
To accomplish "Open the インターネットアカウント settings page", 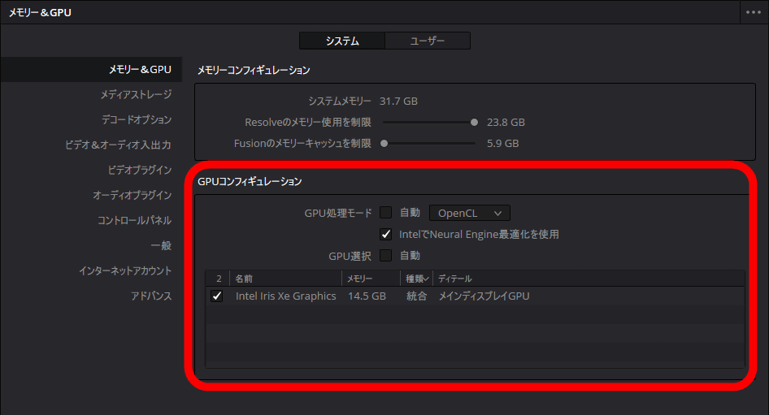I will click(125, 271).
